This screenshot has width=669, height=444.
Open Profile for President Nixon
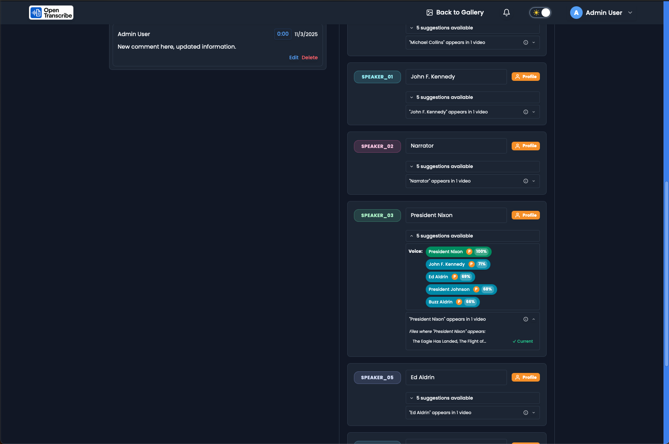(526, 215)
